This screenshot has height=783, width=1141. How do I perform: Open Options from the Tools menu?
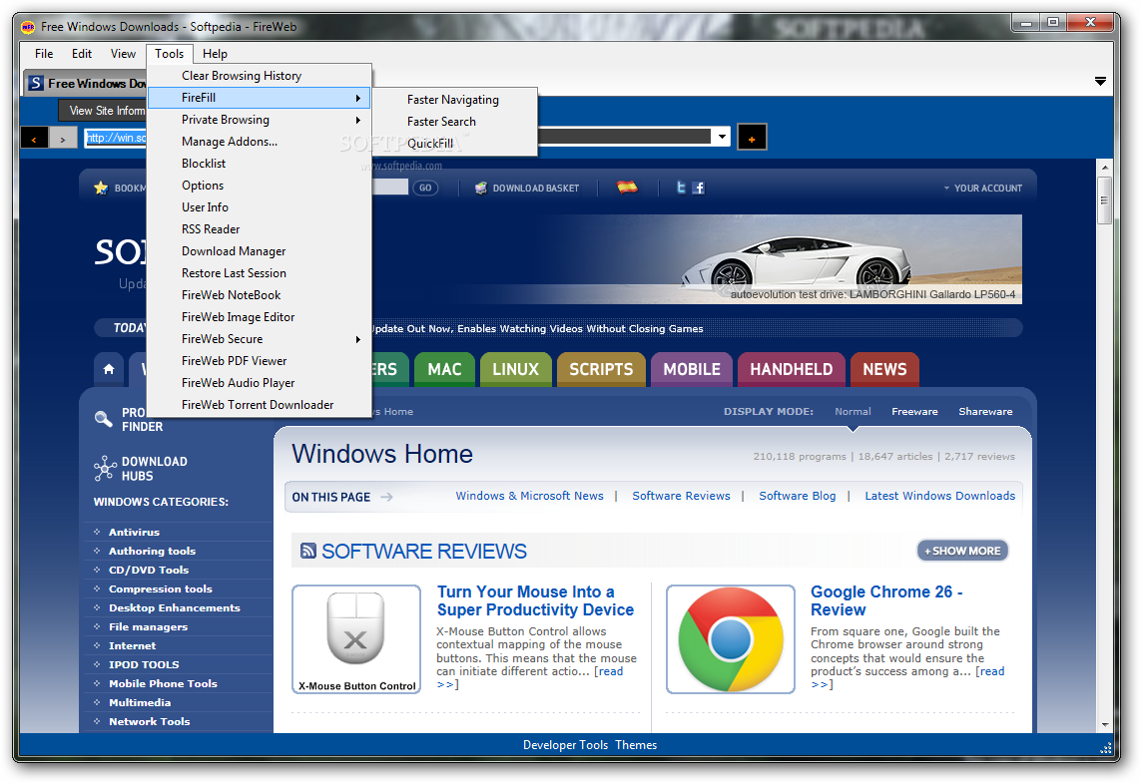tap(260, 186)
